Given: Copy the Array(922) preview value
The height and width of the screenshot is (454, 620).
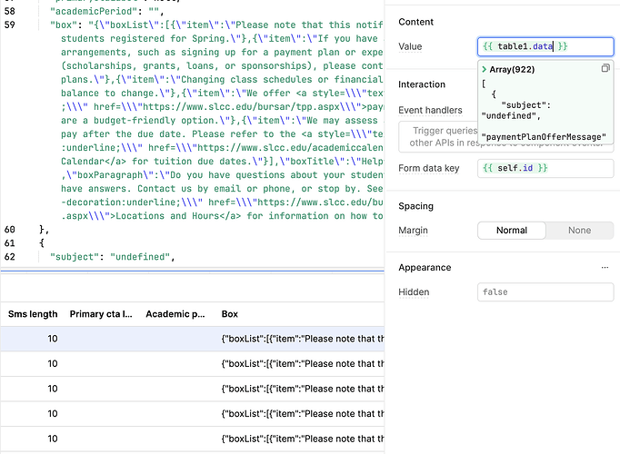Looking at the screenshot, I should click(605, 69).
